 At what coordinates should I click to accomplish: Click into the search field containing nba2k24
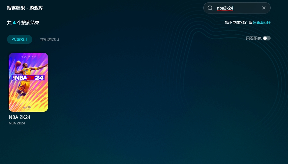pyautogui.click(x=238, y=8)
